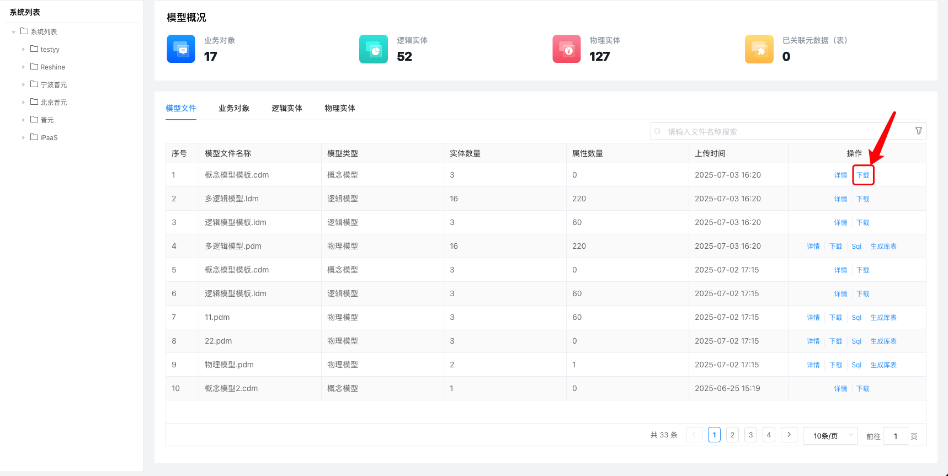Click the next page arrow button
Viewport: 948px width, 476px height.
coord(789,435)
